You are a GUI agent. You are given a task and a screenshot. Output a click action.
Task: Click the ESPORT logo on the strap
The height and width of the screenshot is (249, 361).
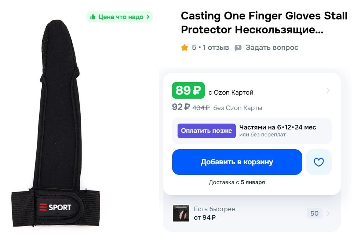tap(55, 207)
